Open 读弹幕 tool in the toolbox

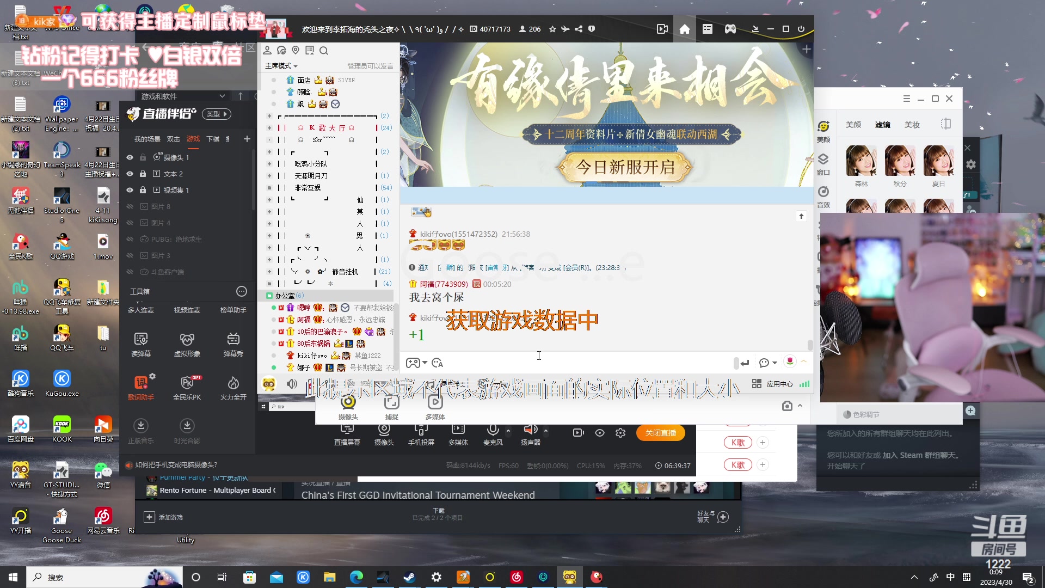(x=141, y=344)
